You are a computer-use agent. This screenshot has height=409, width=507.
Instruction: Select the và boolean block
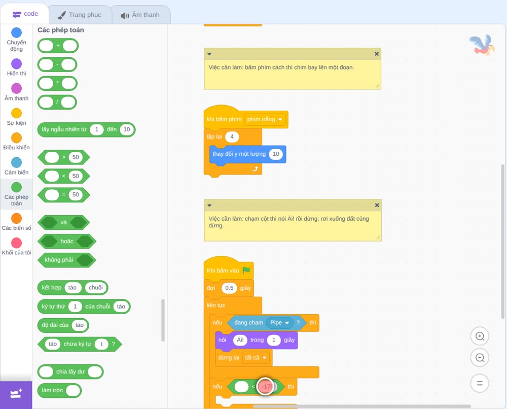pos(64,223)
